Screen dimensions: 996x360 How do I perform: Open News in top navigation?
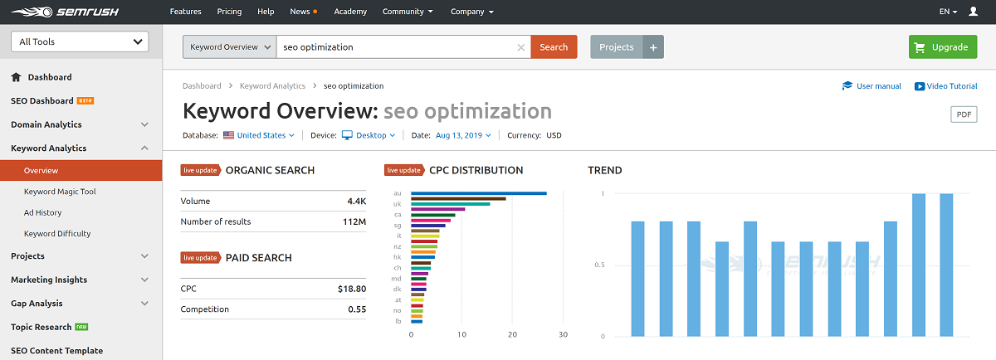303,12
